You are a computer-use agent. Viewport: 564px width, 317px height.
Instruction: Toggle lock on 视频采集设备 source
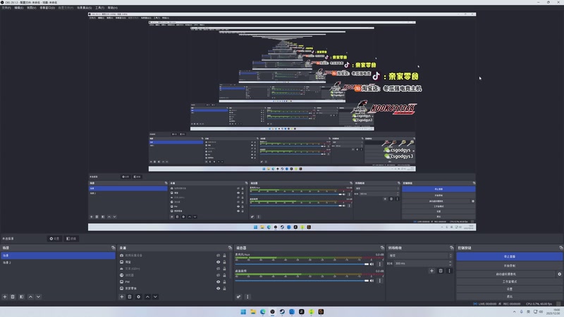pos(224,256)
